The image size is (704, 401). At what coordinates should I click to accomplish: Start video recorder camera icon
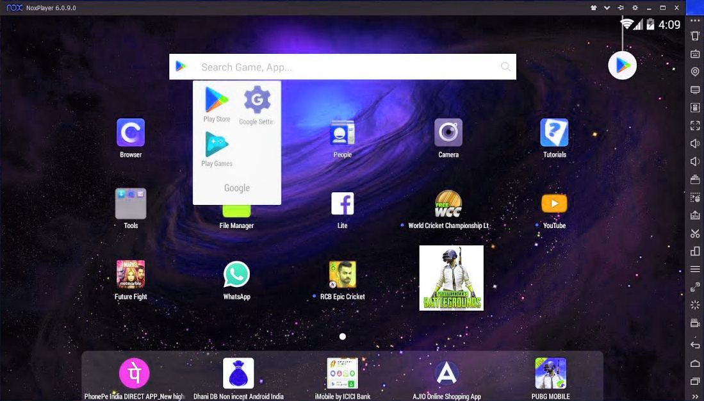(x=695, y=323)
